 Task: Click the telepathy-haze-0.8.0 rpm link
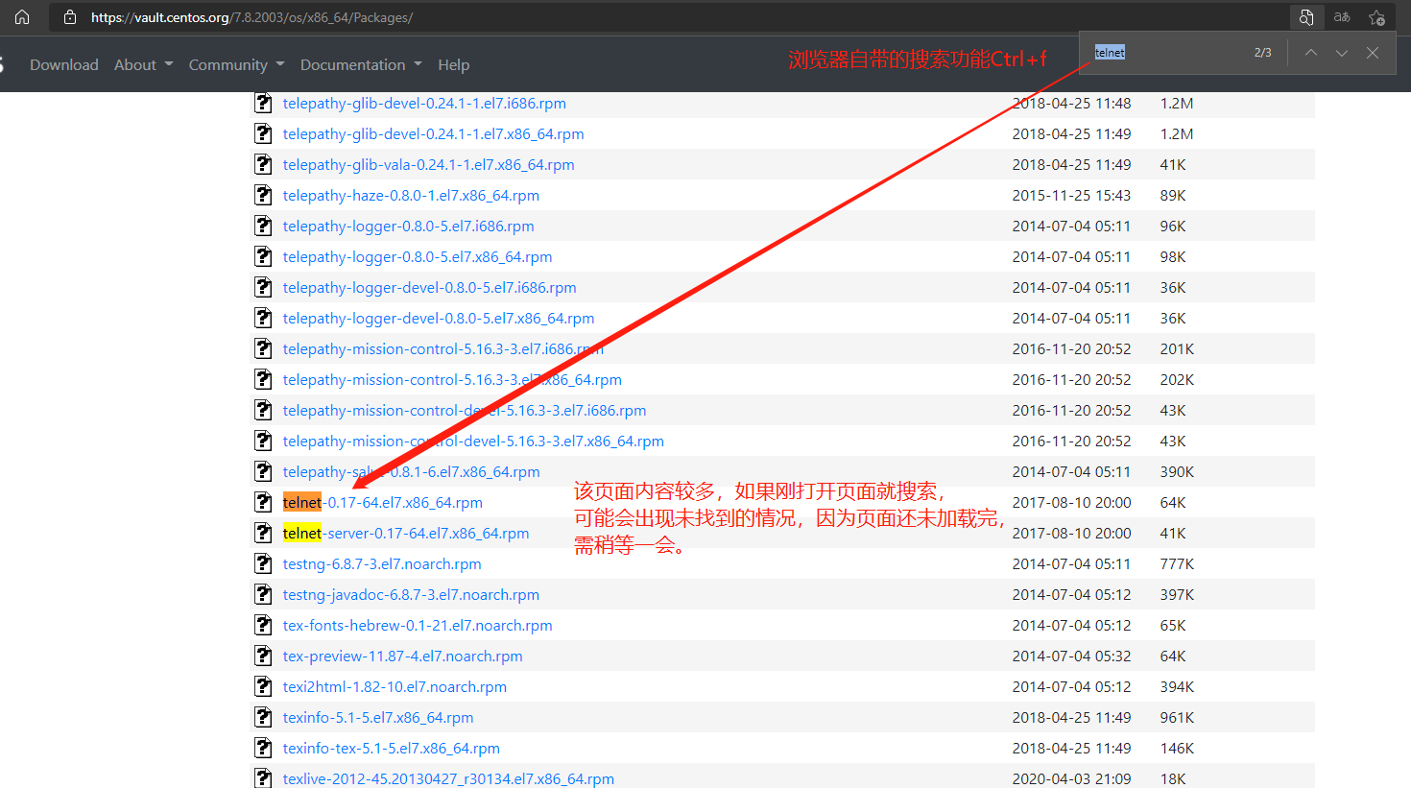pyautogui.click(x=411, y=195)
